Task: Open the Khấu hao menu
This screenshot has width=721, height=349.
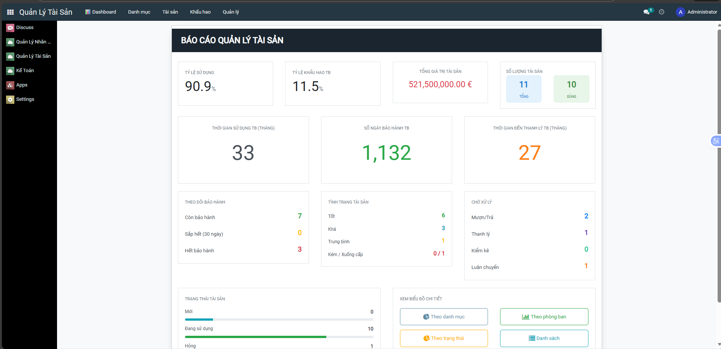Action: (200, 12)
